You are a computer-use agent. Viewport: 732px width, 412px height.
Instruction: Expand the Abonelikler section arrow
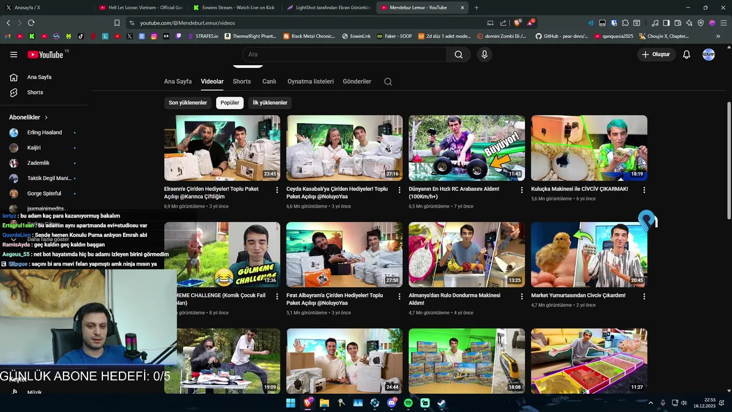(46, 117)
